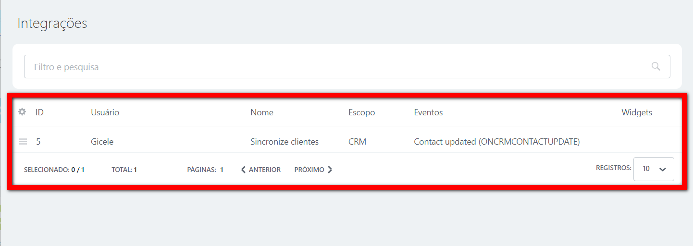
Task: Click the Eventos column header
Action: (428, 112)
